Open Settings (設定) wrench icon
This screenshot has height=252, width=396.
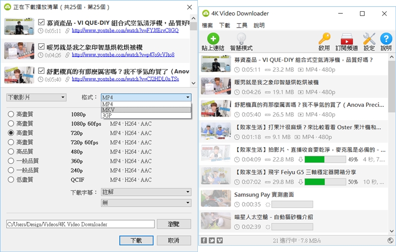(369, 38)
